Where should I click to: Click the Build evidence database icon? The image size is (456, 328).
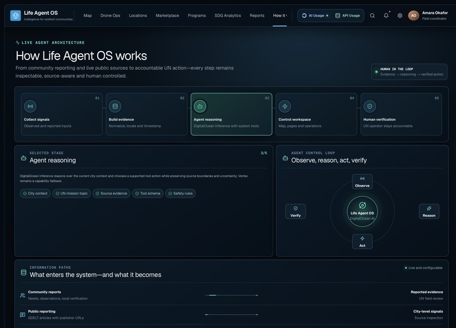point(115,106)
